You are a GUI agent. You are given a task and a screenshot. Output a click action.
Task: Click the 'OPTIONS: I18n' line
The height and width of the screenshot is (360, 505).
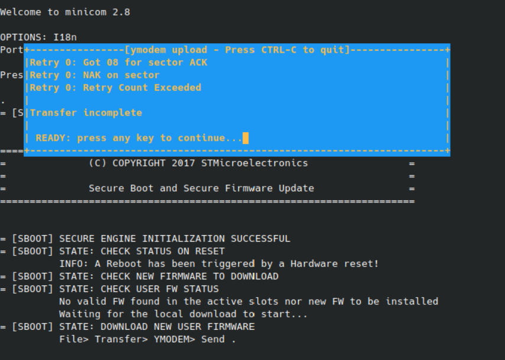[x=38, y=37]
